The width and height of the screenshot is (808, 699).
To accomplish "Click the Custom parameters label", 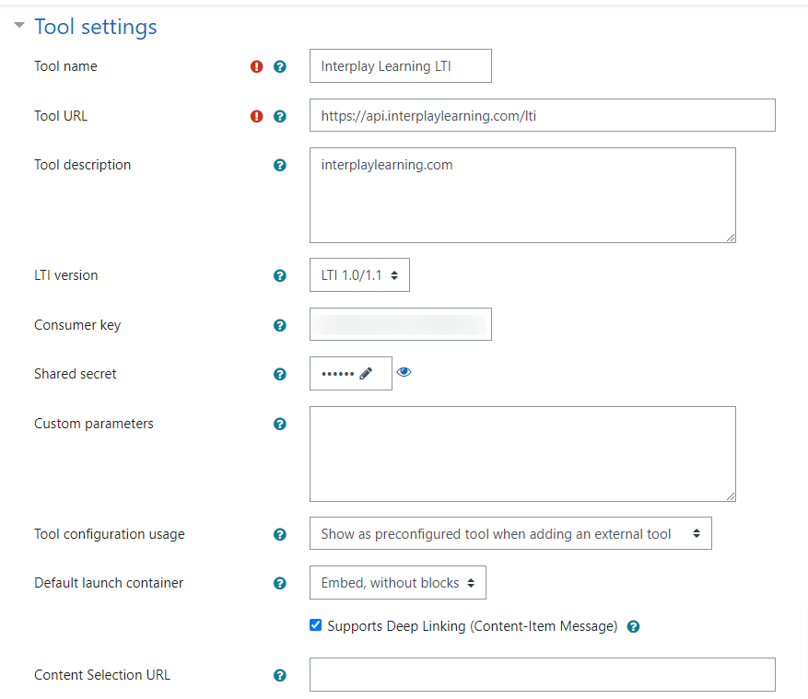I will point(94,424).
